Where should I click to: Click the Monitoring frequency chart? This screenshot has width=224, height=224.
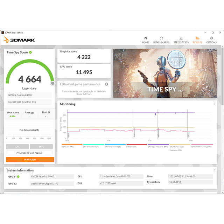(x=136, y=125)
